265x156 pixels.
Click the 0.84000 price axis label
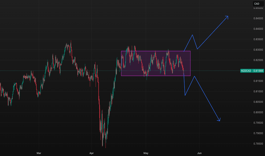coord(258,29)
